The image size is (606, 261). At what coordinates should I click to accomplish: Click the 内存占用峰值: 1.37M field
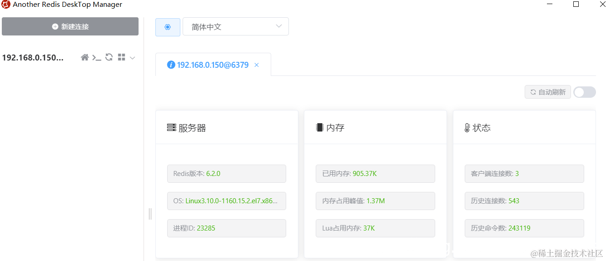click(x=375, y=201)
